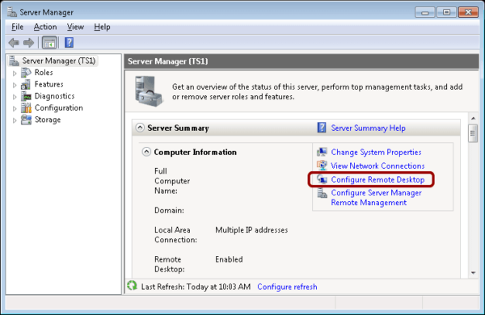Click the scrollbar down arrow
This screenshot has width=485, height=315.
pos(473,273)
